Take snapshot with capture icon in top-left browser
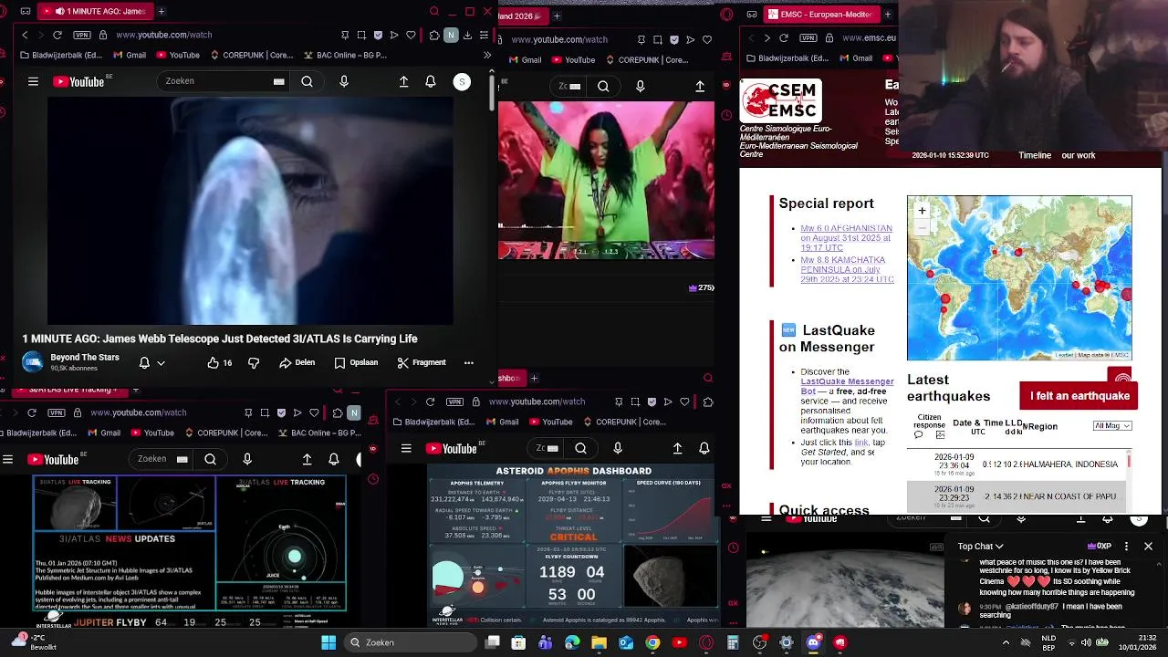The width and height of the screenshot is (1168, 657). pyautogui.click(x=361, y=35)
